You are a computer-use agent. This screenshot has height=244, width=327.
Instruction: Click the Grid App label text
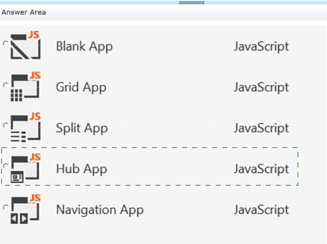coord(81,87)
